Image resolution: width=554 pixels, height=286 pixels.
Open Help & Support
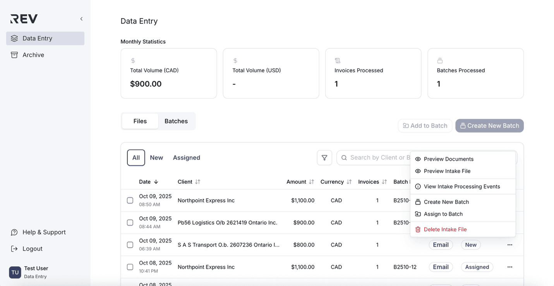point(44,232)
